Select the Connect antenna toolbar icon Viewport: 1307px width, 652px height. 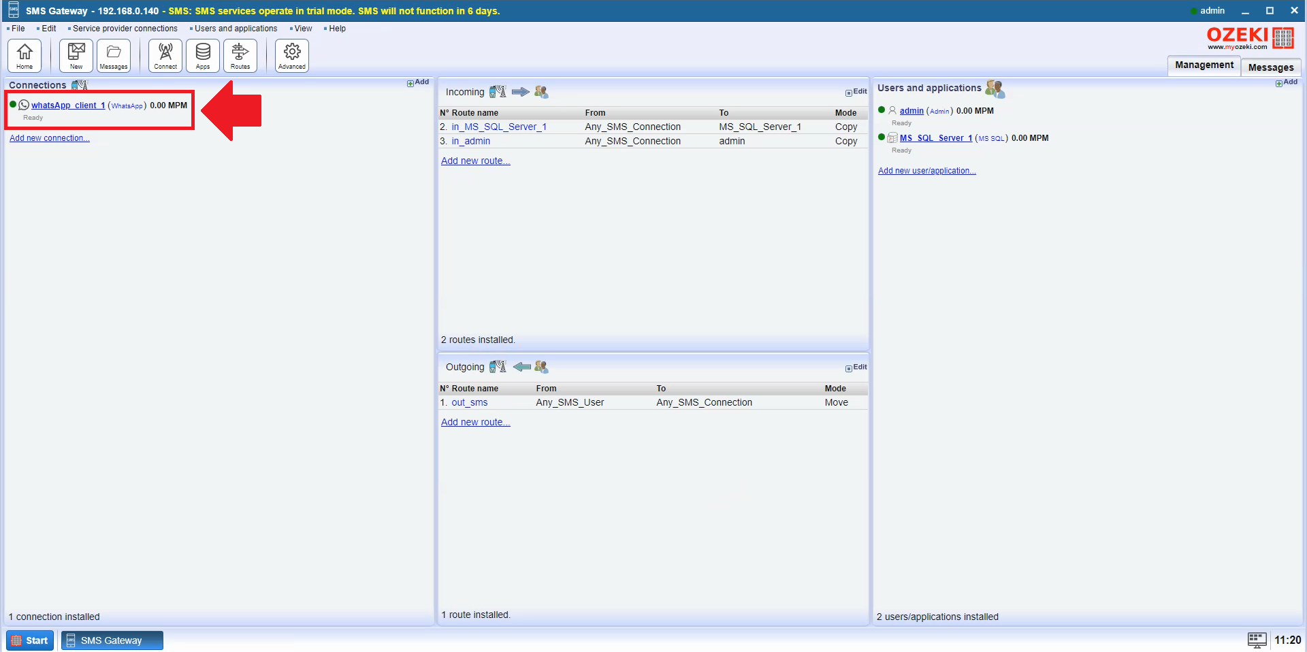click(165, 55)
